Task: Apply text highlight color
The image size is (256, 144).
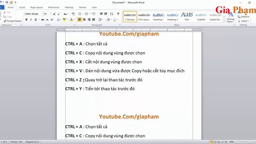Action: [64, 20]
